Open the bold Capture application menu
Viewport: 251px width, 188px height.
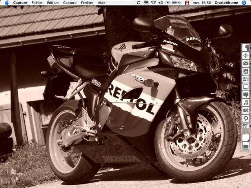(x=20, y=3)
